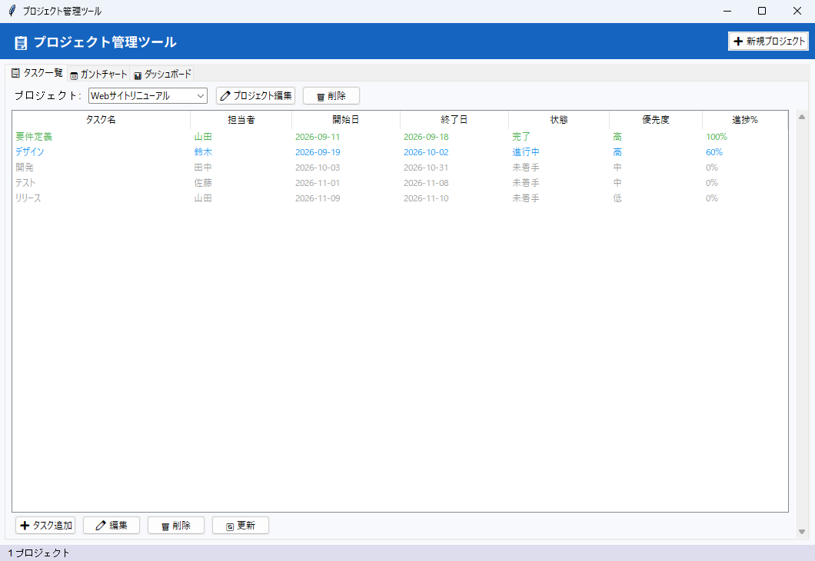
Task: Click the 完了 status cell
Action: coord(521,137)
